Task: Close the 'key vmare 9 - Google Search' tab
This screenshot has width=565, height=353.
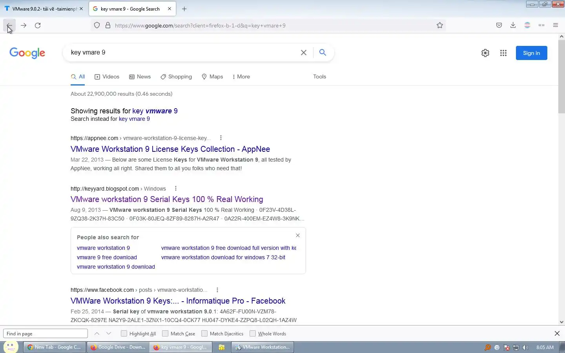Action: tap(169, 9)
